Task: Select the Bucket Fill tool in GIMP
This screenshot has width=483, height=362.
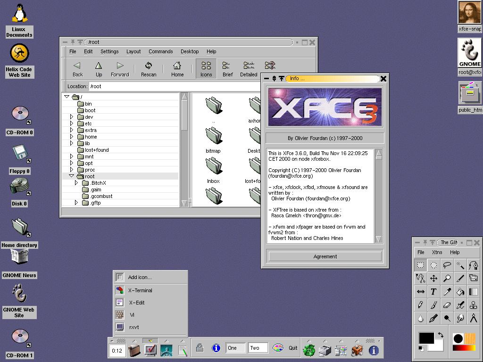Action: [x=460, y=291]
